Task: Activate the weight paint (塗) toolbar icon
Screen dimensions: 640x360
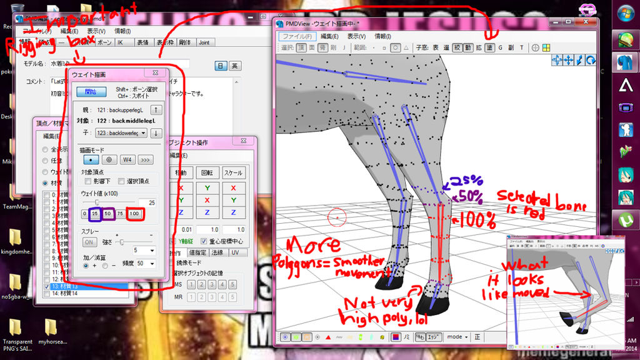Action: [490, 47]
